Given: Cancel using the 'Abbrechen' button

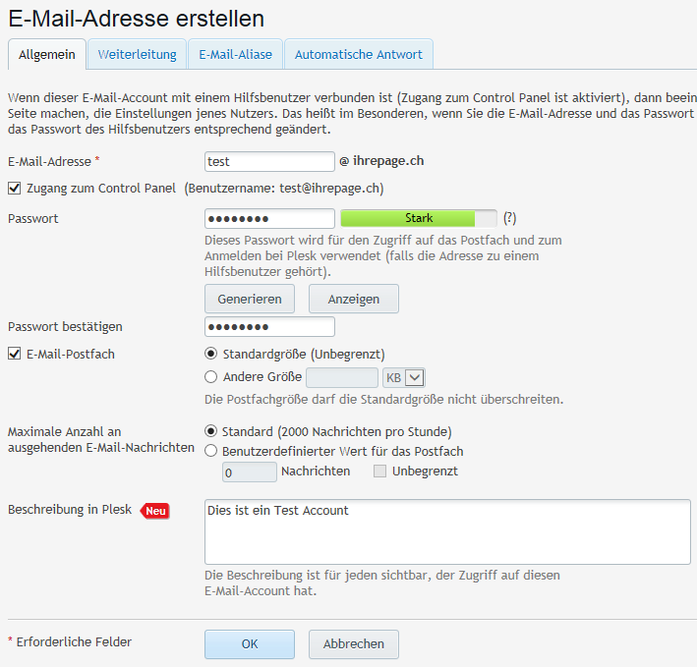Looking at the screenshot, I should pos(353,644).
